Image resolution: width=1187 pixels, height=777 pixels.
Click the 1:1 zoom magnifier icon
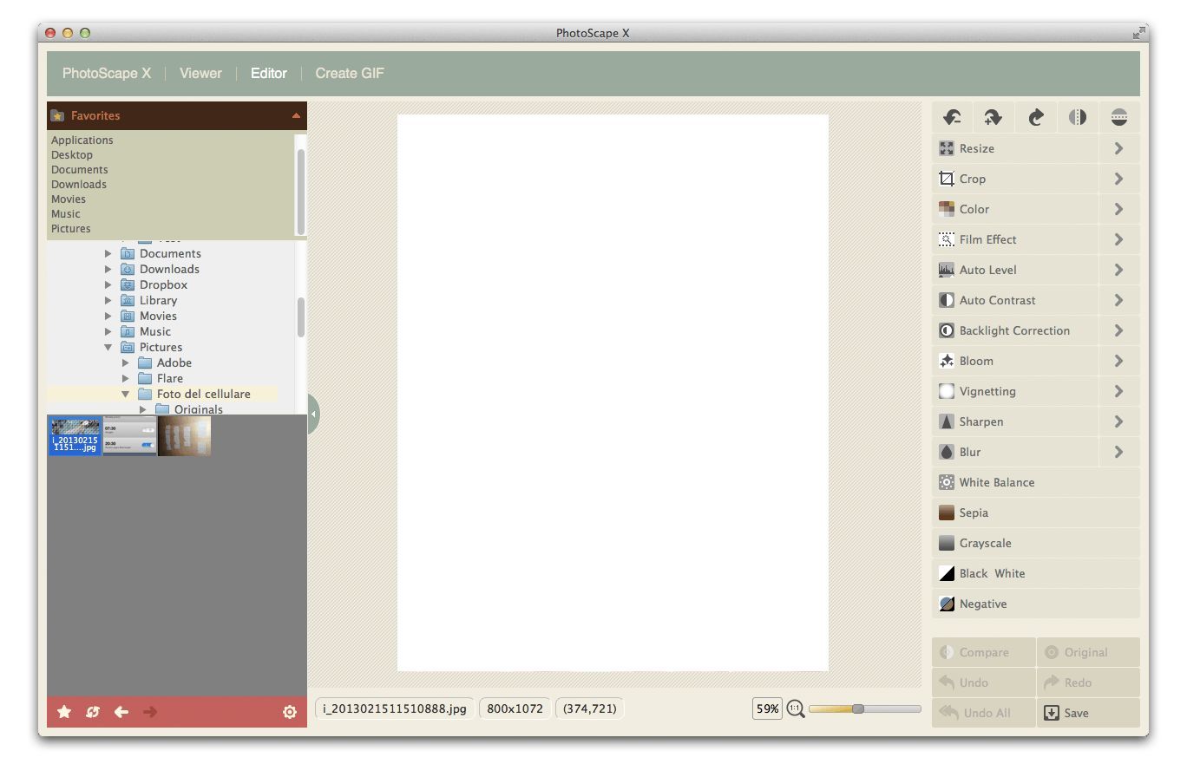click(795, 708)
